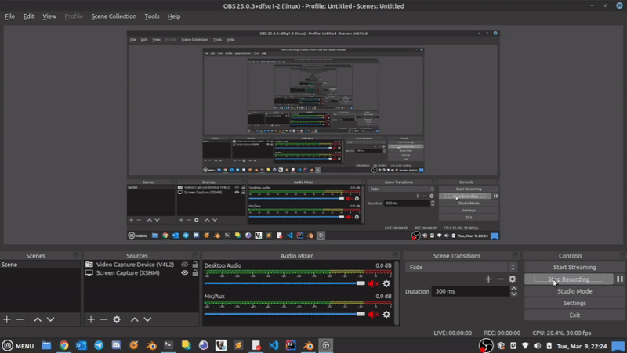Select Screen Capture (XSHM) source
This screenshot has height=353, width=627.
(x=128, y=272)
